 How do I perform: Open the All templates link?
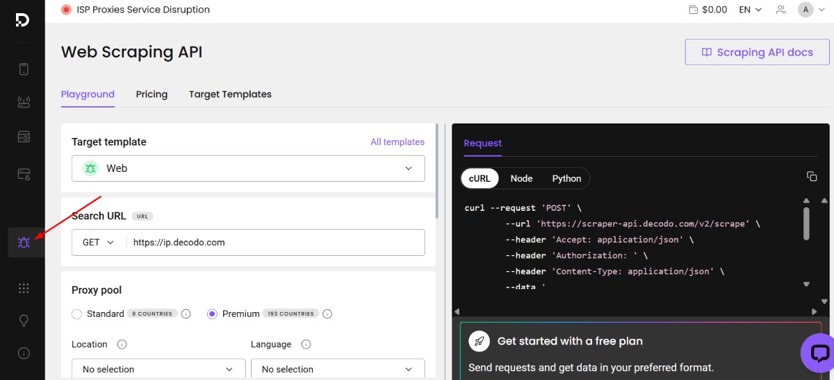pos(398,141)
